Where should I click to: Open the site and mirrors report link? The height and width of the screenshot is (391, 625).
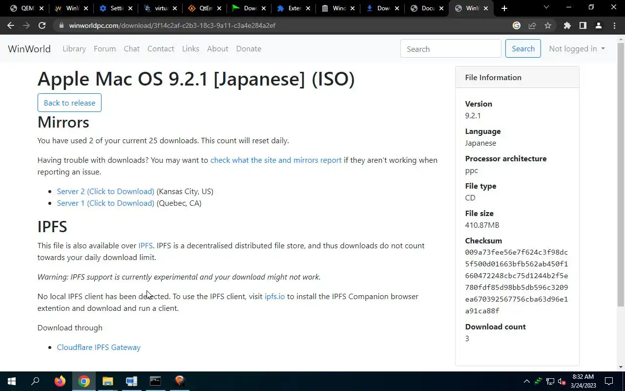(x=276, y=160)
